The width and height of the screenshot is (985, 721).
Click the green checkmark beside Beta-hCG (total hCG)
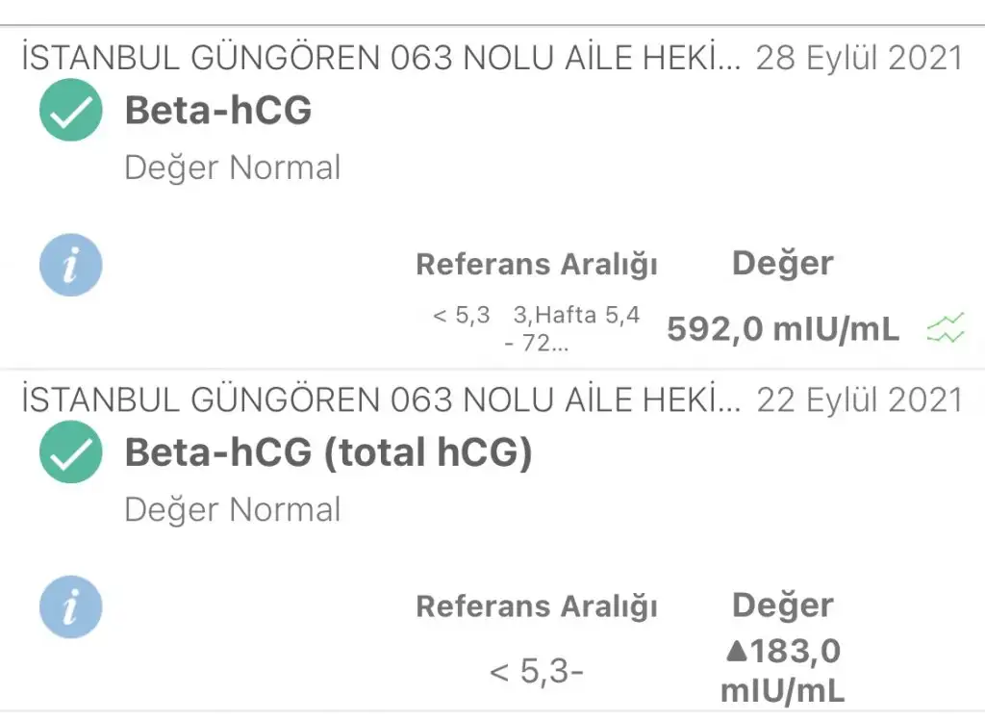click(71, 452)
